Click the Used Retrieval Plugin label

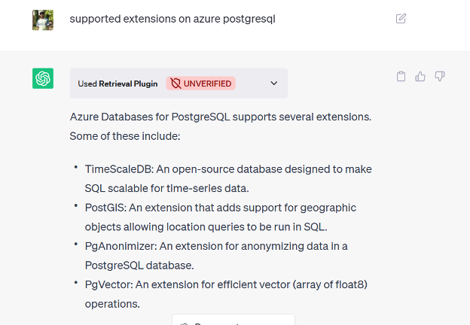click(117, 84)
